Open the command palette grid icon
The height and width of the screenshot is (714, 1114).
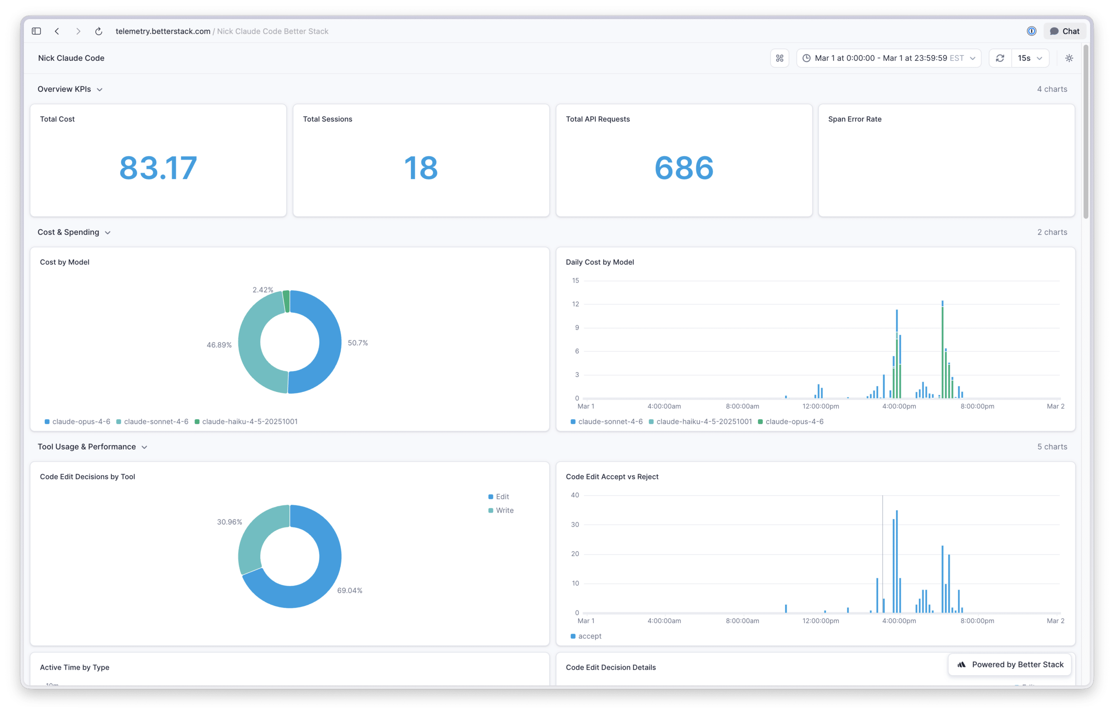[779, 58]
